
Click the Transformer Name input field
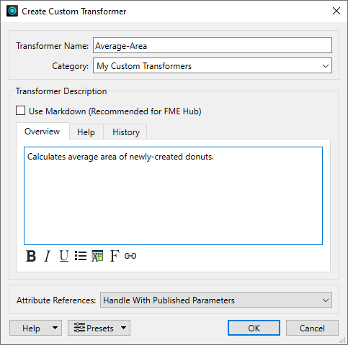213,45
